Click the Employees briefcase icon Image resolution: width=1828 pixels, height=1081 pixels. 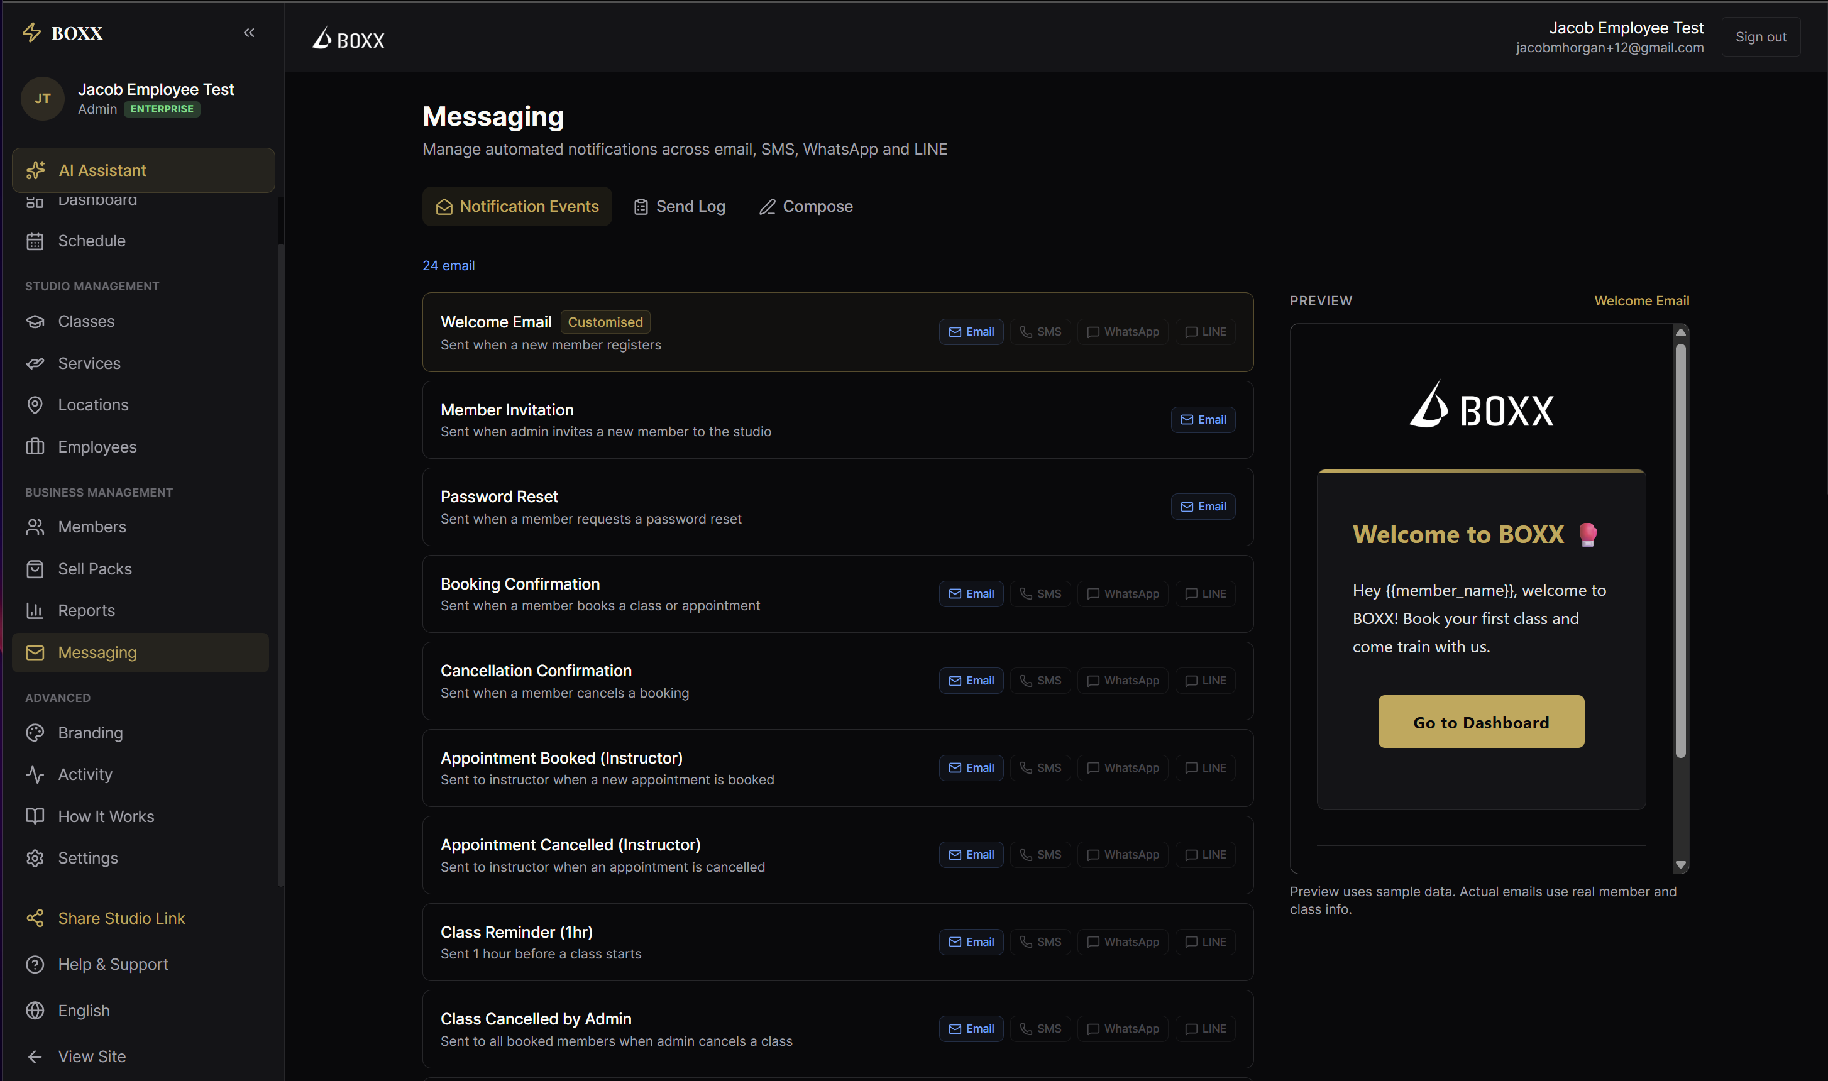click(35, 446)
